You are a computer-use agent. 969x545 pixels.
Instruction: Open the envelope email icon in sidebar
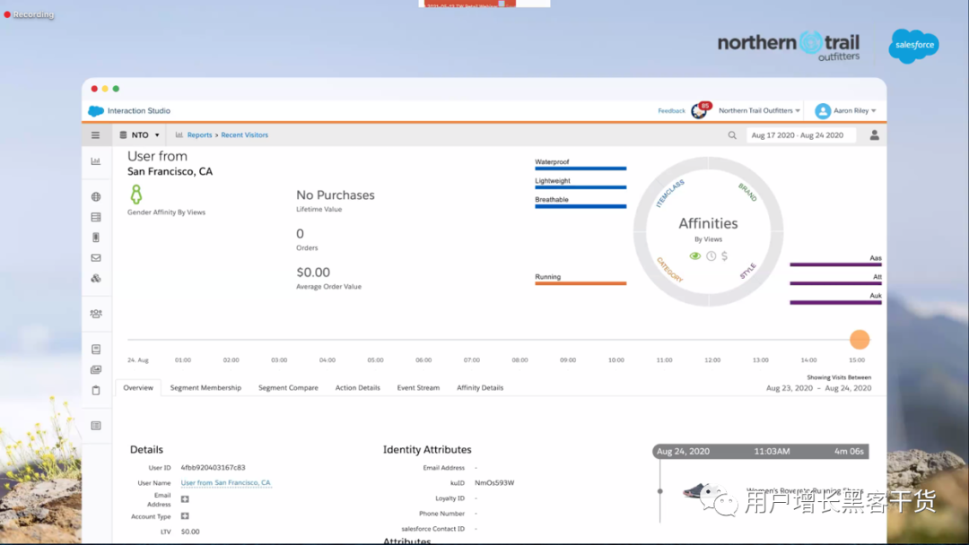click(96, 258)
